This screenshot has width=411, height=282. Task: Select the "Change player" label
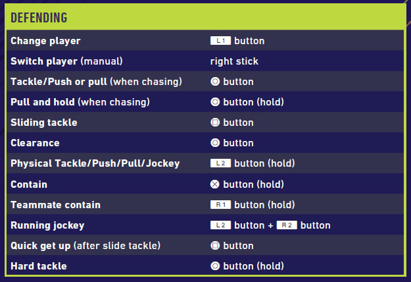click(x=45, y=41)
